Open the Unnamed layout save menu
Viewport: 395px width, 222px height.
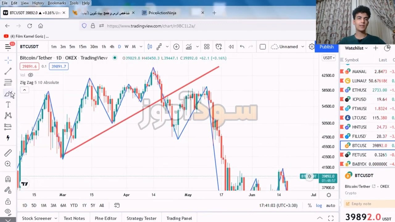point(285,47)
